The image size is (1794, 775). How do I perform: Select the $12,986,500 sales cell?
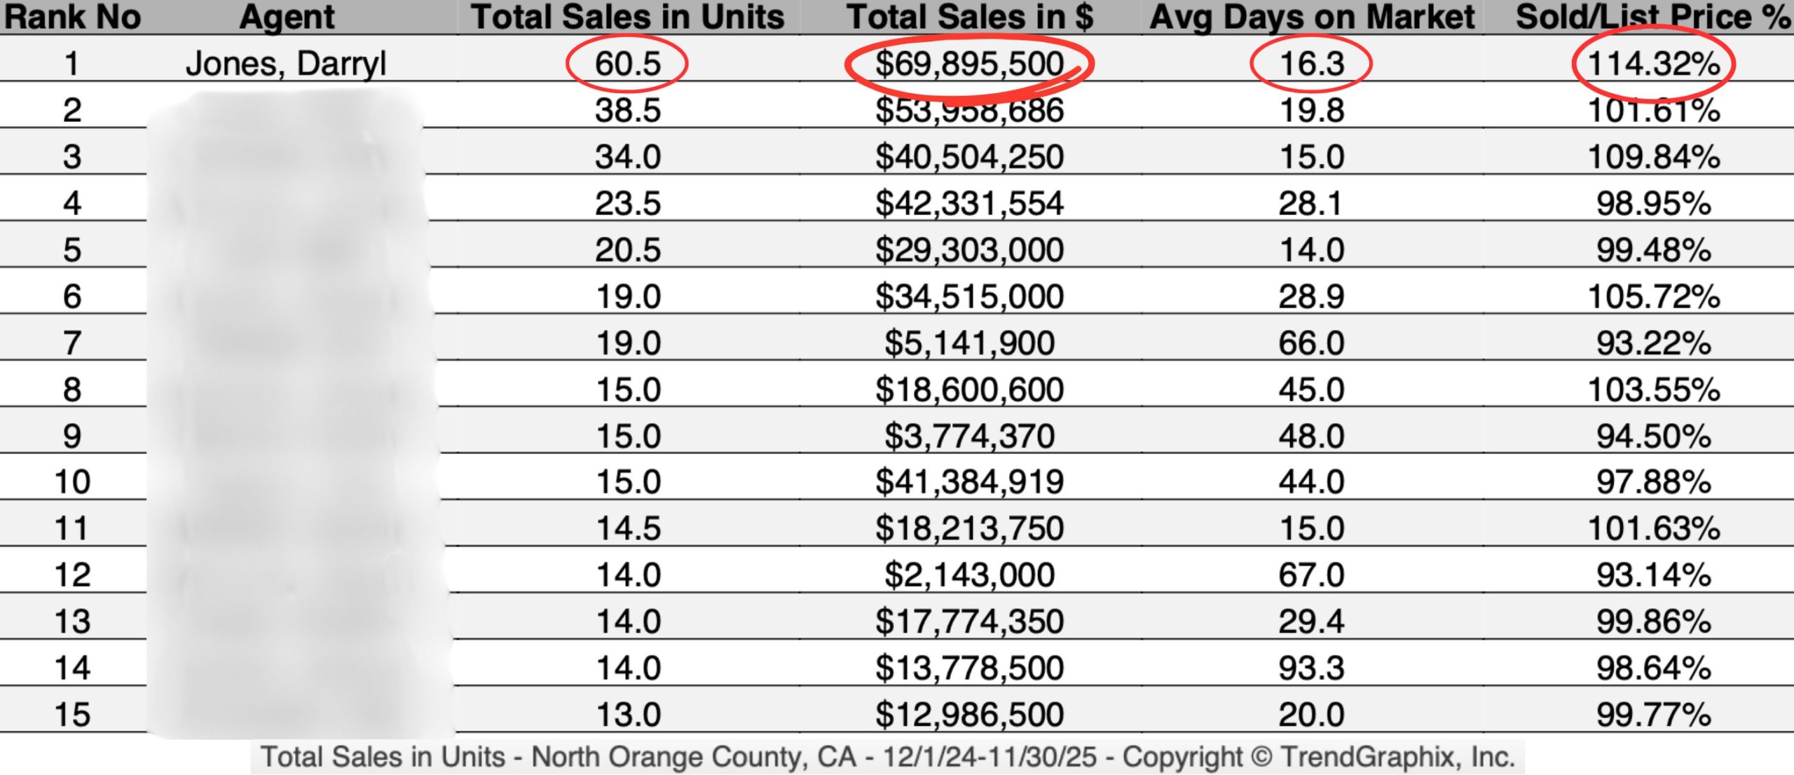(969, 715)
